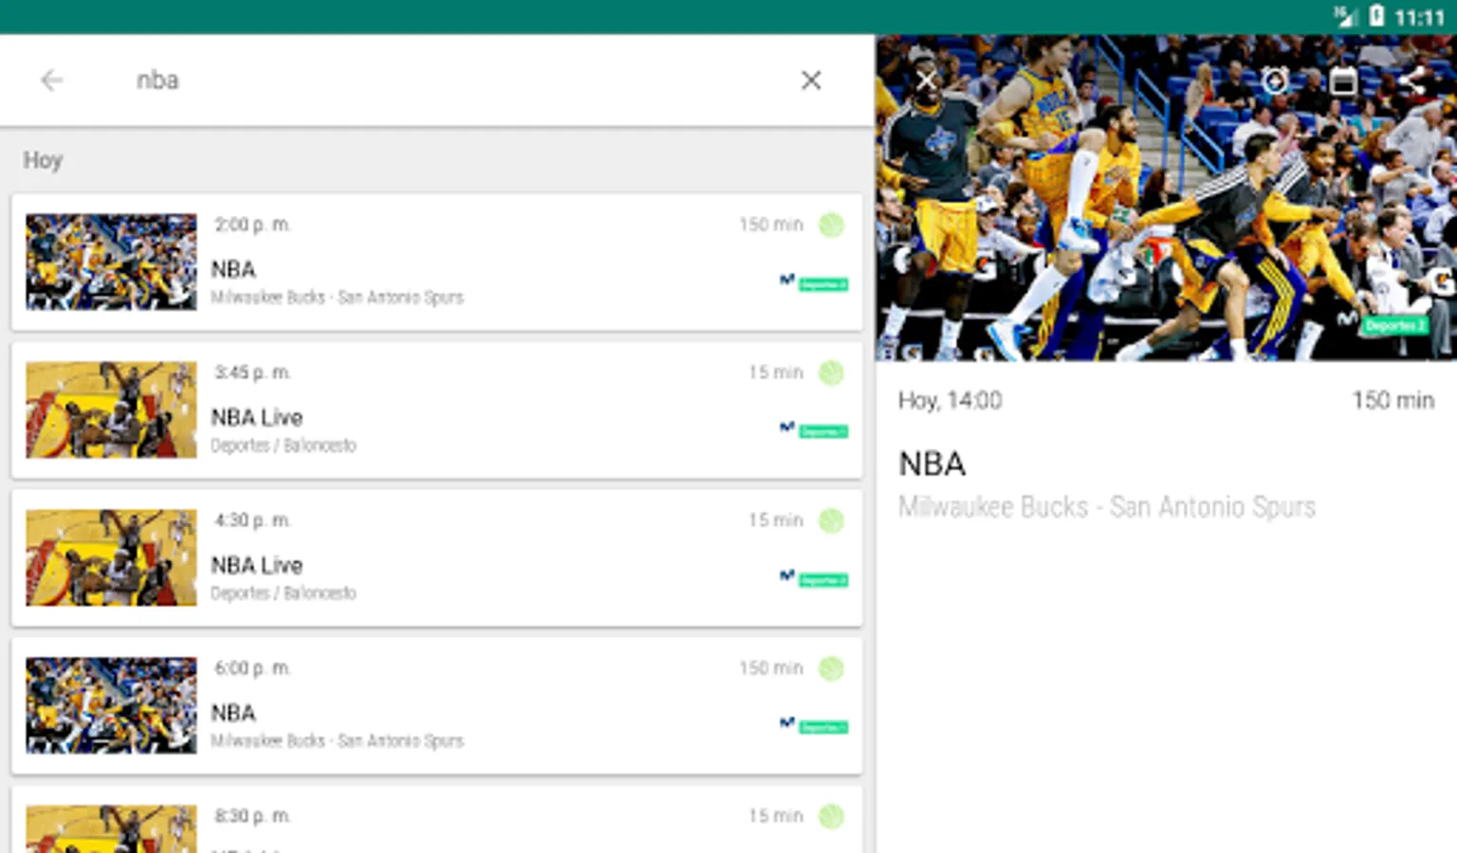Select the NBA title at 6:00 p. m.
Image resolution: width=1457 pixels, height=853 pixels.
[233, 713]
